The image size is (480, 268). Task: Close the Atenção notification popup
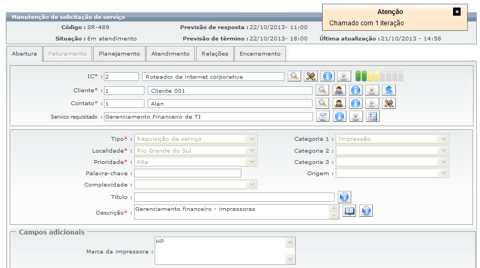point(457,12)
